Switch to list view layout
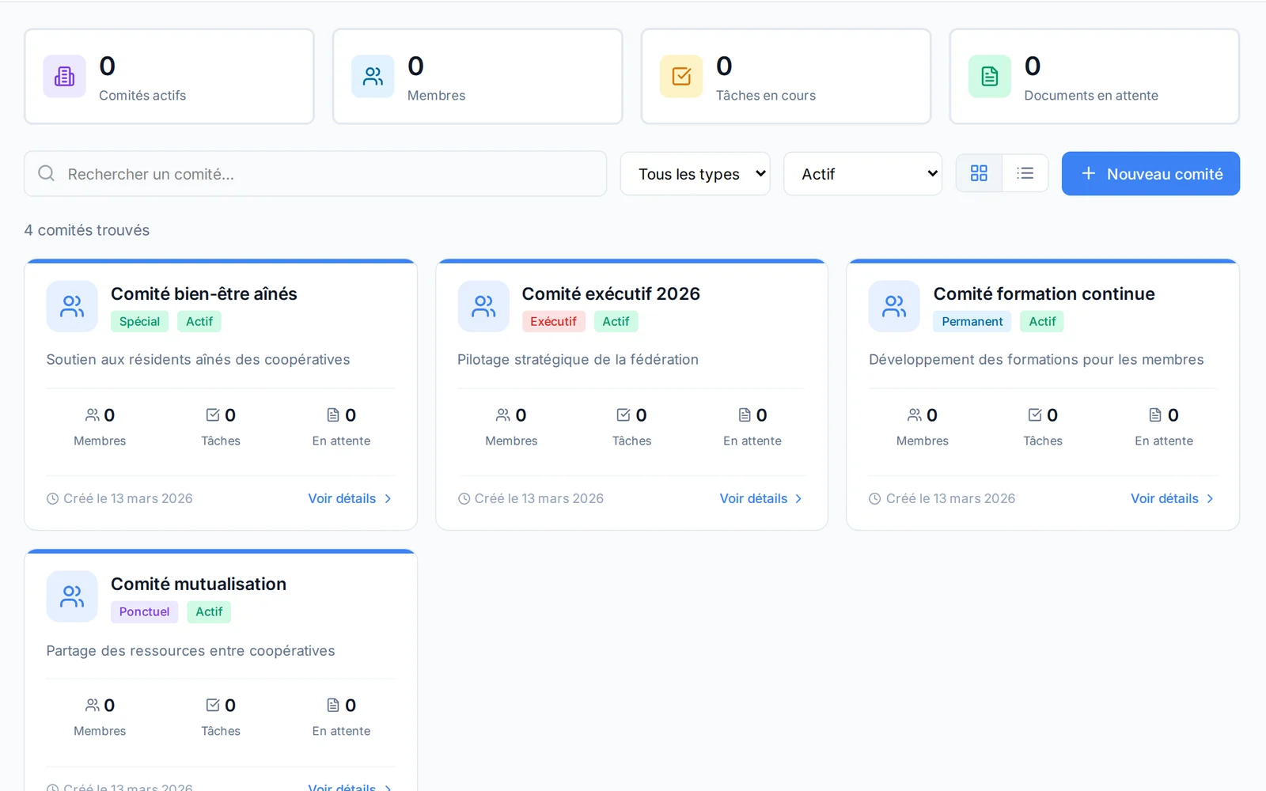 pyautogui.click(x=1025, y=173)
